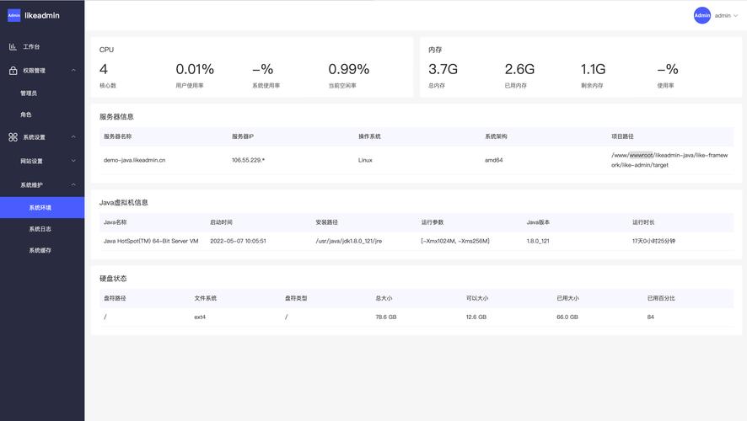Collapse the 权限管理 menu chevron
Viewport: 747px width, 421px height.
(73, 71)
